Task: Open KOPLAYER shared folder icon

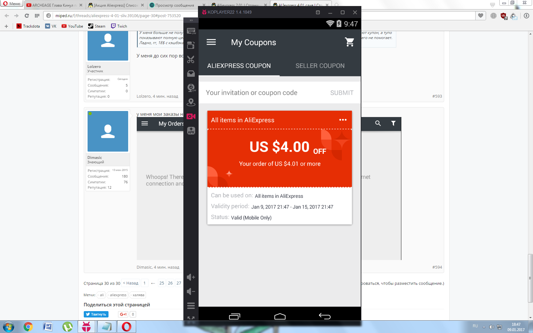Action: point(191,74)
